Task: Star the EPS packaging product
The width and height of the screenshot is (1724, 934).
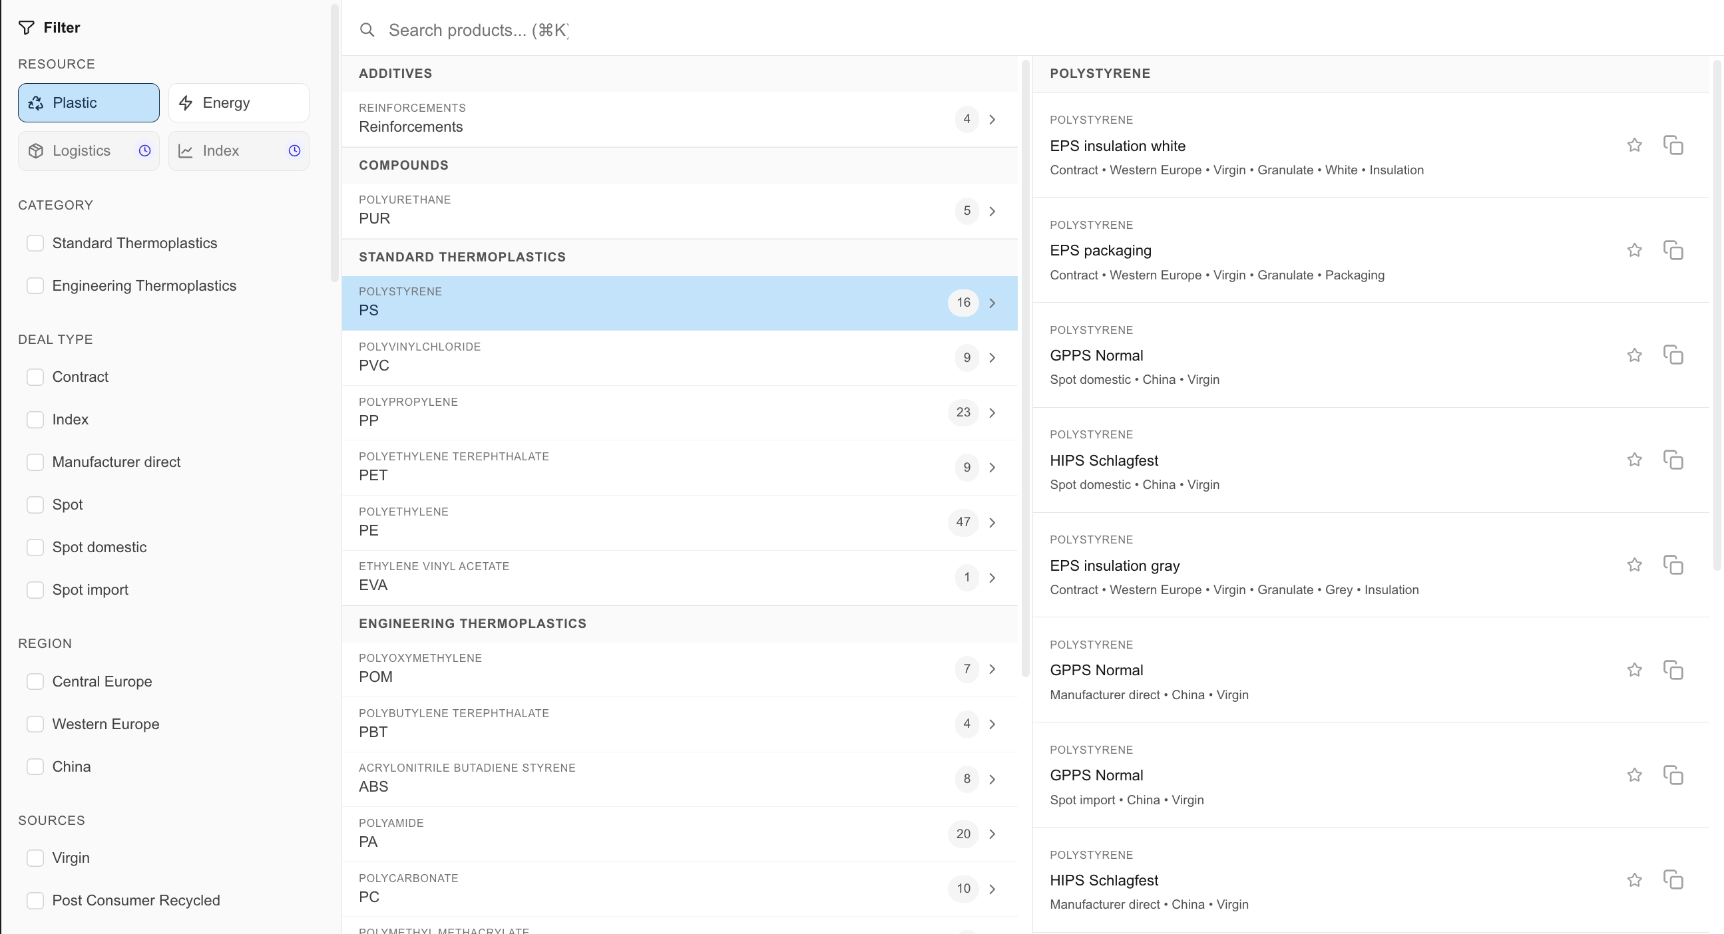Action: [1634, 250]
